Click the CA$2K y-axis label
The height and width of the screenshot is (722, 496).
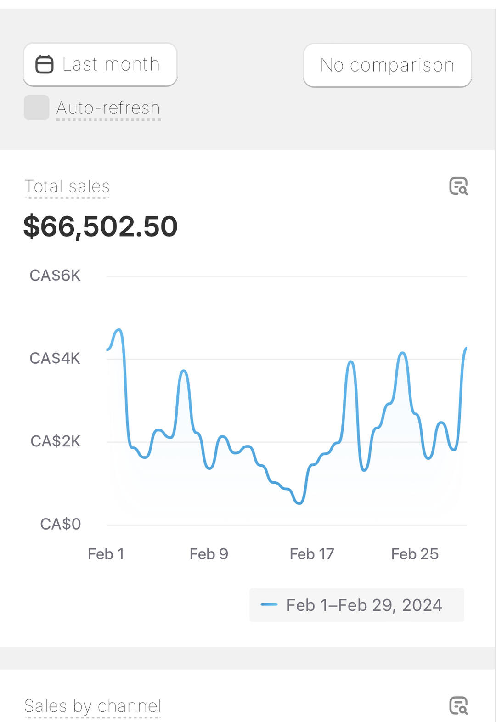pyautogui.click(x=56, y=441)
